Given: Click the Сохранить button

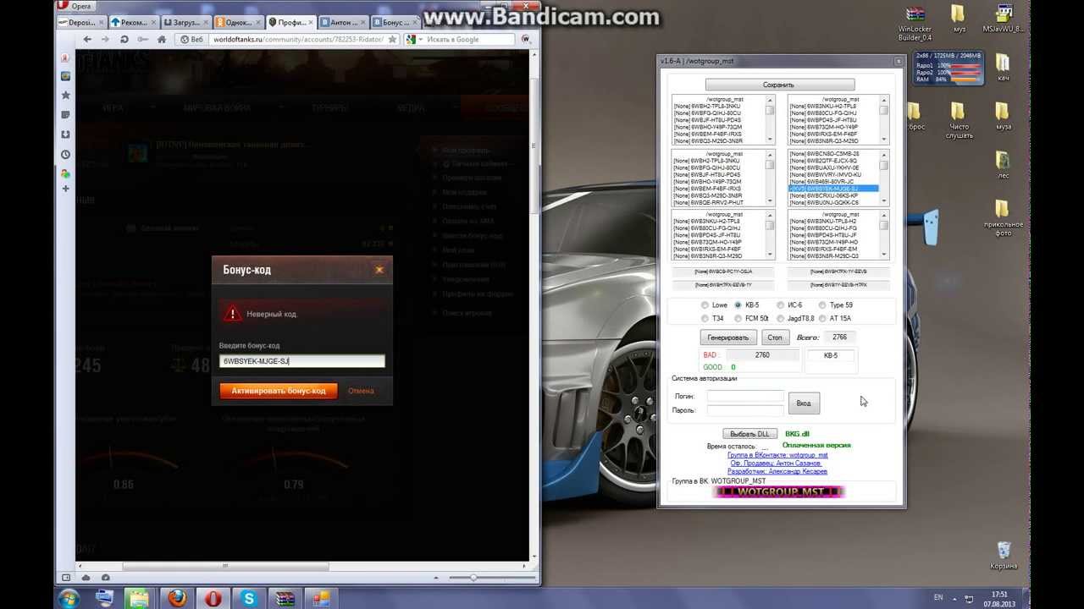Looking at the screenshot, I should pos(779,85).
